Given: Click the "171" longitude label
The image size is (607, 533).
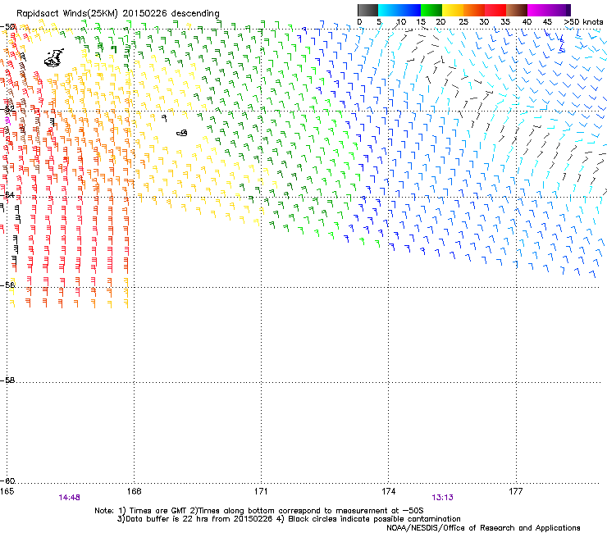Looking at the screenshot, I should (x=261, y=491).
